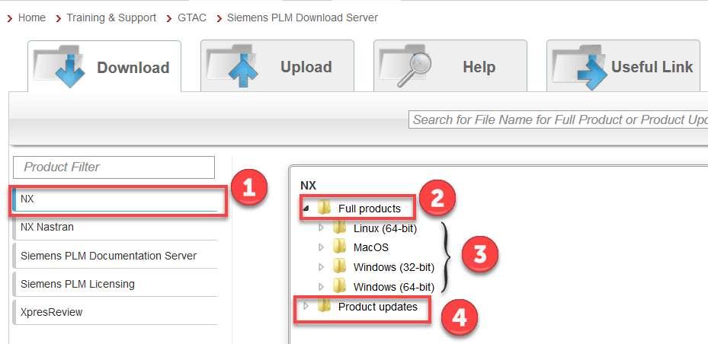
Task: Click the Windows (64-bit) folder icon
Action: (x=339, y=286)
